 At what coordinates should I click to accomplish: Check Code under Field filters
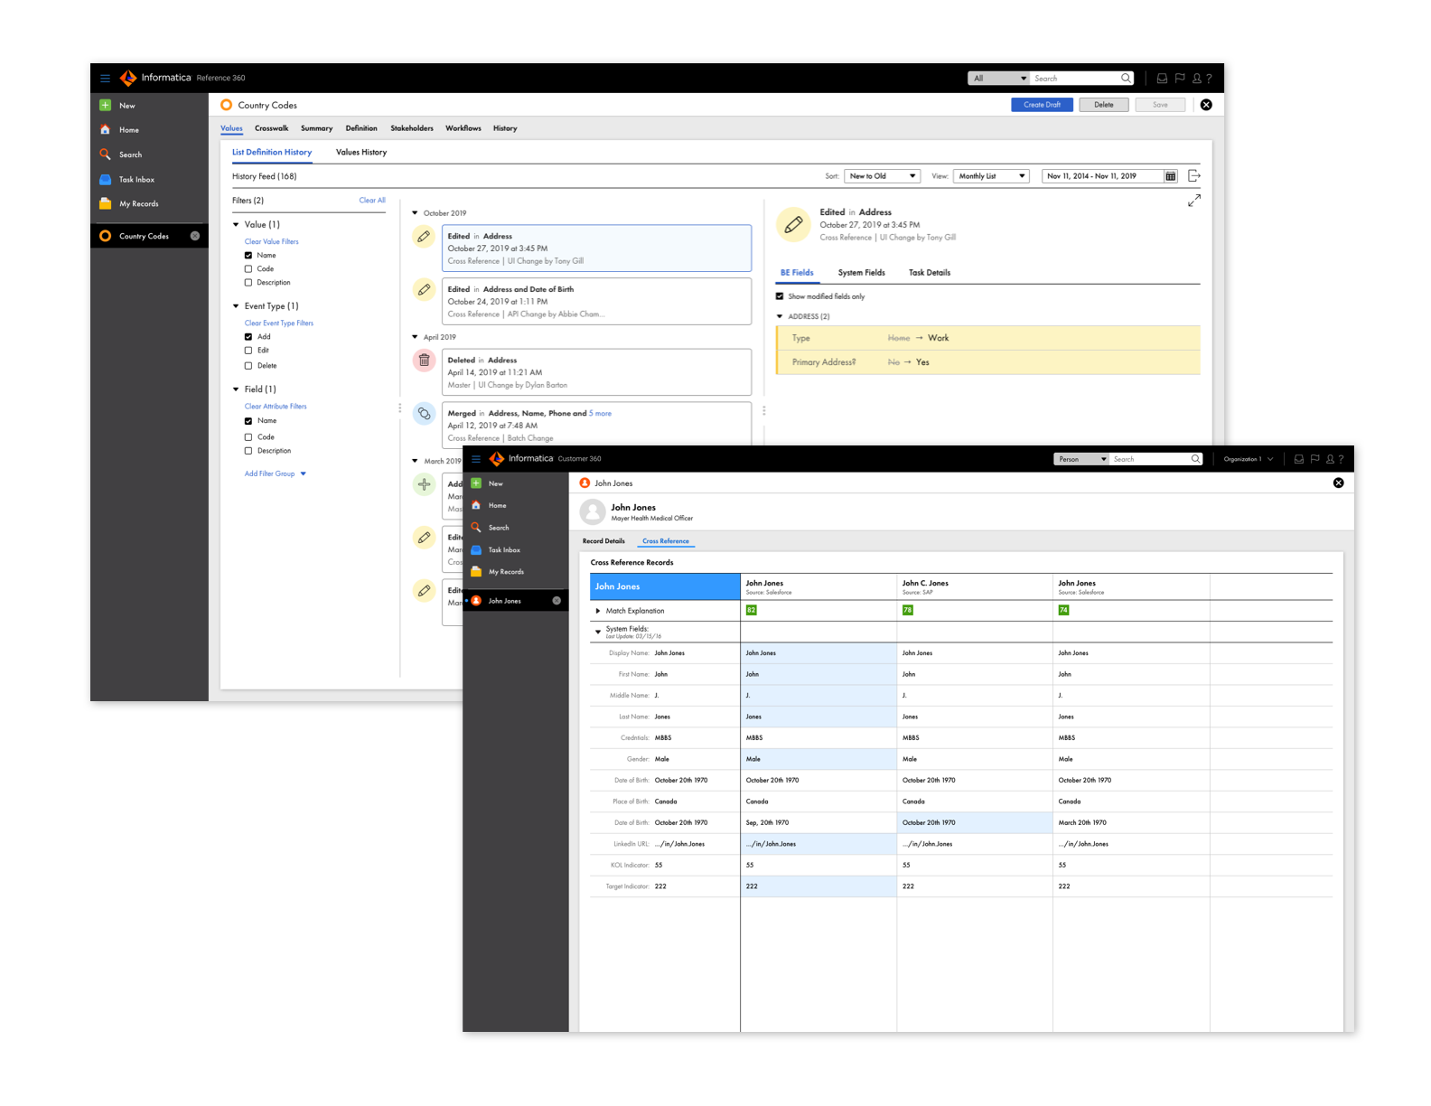click(248, 437)
